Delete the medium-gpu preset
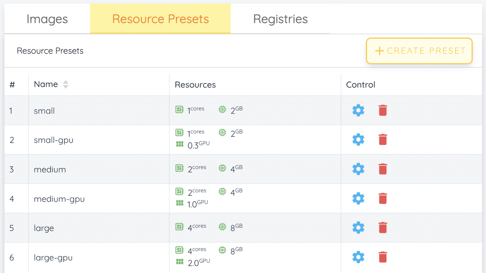This screenshot has height=273, width=486. click(x=383, y=198)
